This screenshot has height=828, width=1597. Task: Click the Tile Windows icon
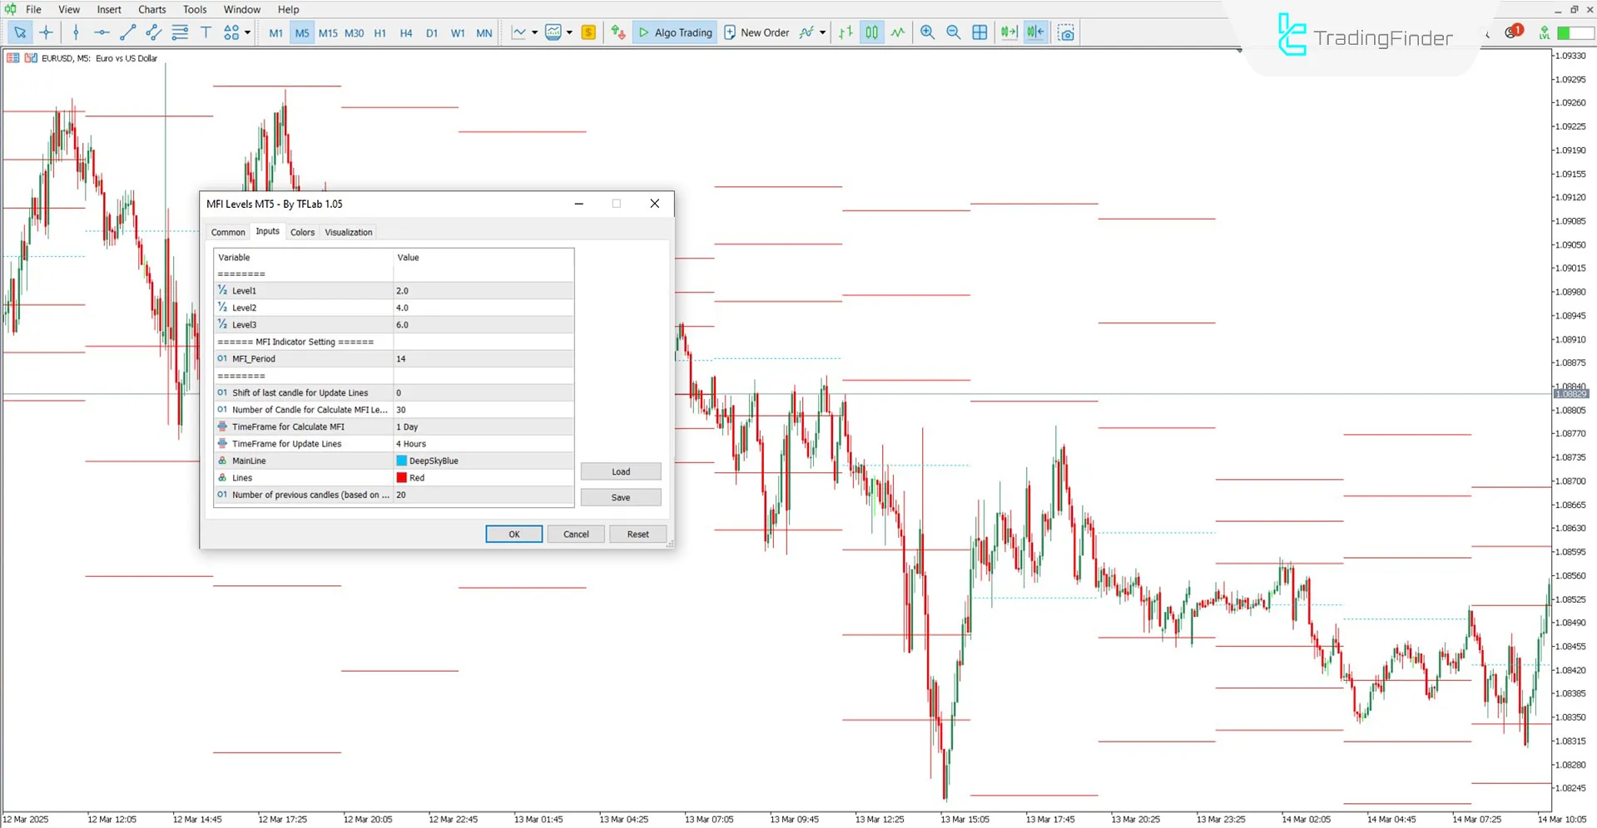[x=980, y=32]
